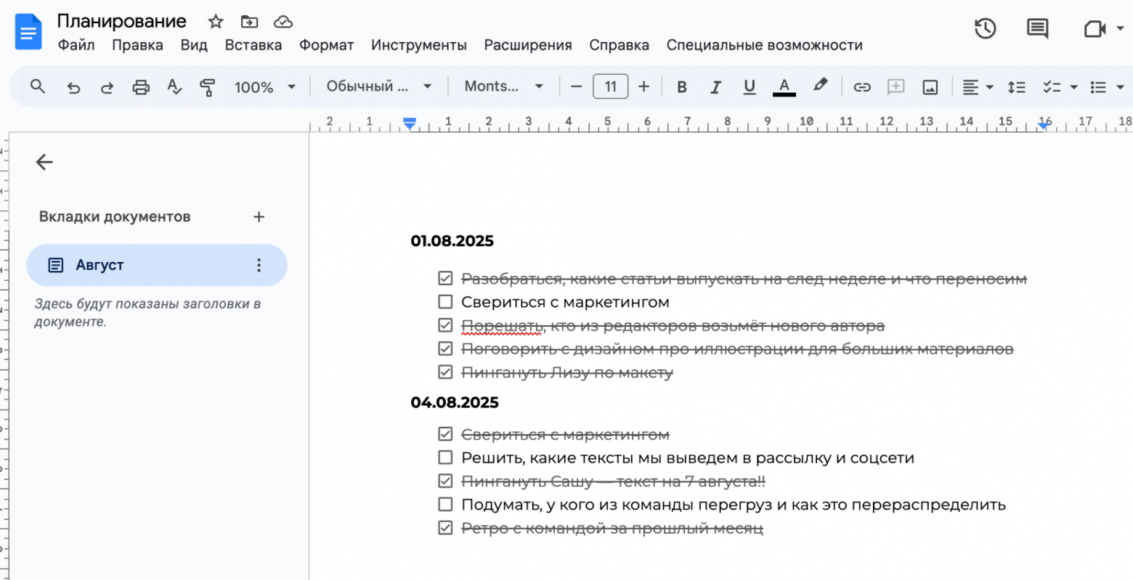Uncheck the completed item Пингануть Лизу по макету
This screenshot has height=580, width=1133.
pos(444,372)
